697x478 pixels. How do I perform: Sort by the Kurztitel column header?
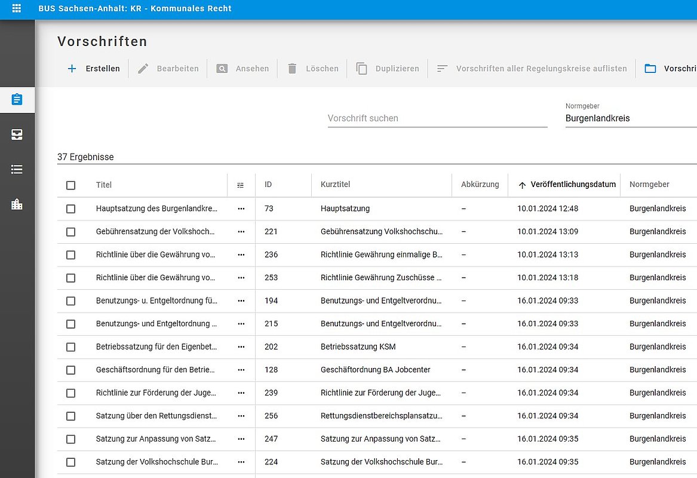(x=335, y=185)
